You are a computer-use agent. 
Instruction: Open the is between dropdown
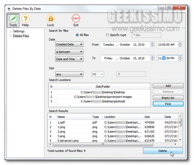[x=70, y=52]
